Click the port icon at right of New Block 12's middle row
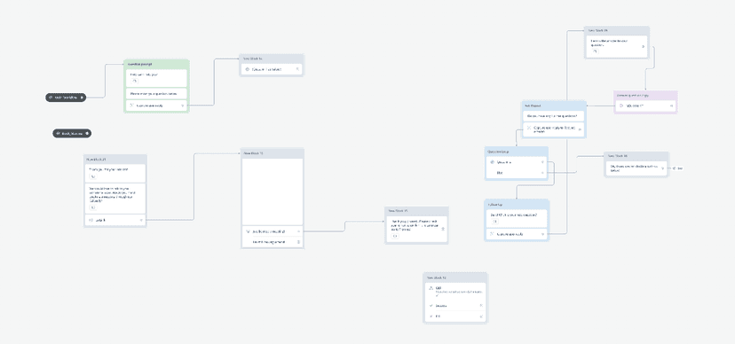Image resolution: width=735 pixels, height=344 pixels. (x=481, y=306)
